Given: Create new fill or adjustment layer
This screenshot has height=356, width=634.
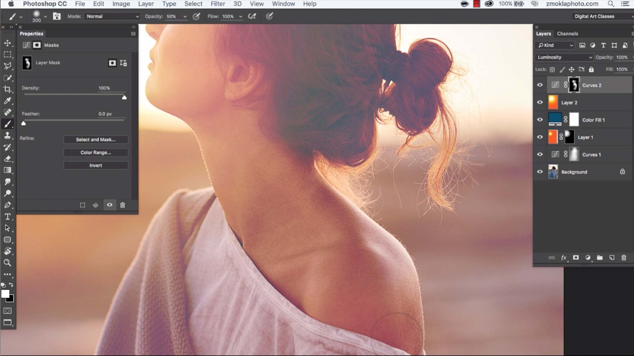Looking at the screenshot, I should pyautogui.click(x=588, y=258).
